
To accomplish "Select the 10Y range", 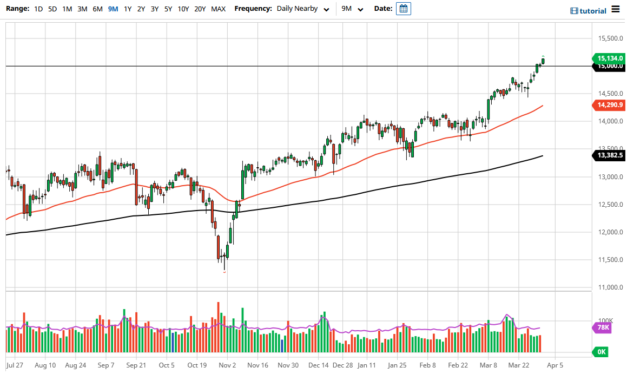I will pyautogui.click(x=183, y=9).
